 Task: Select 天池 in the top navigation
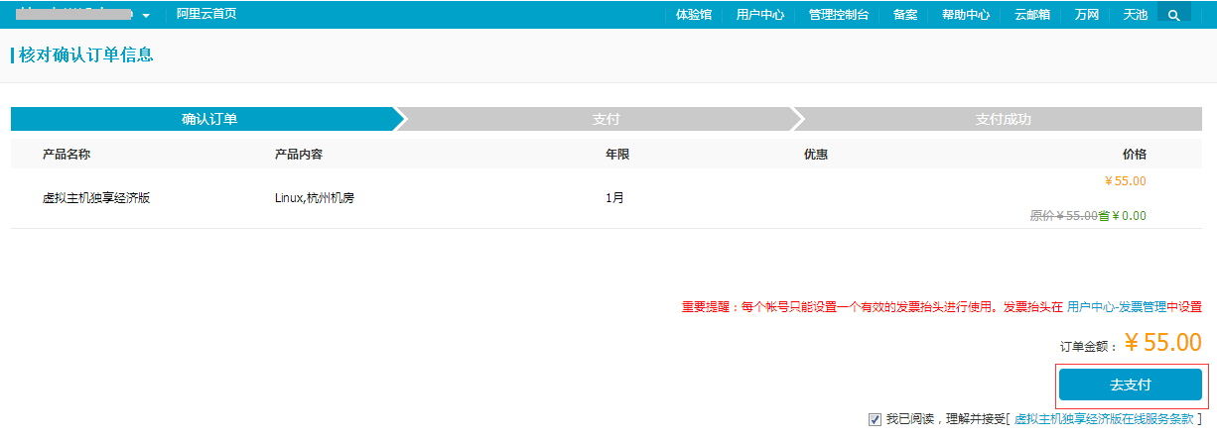click(1135, 15)
